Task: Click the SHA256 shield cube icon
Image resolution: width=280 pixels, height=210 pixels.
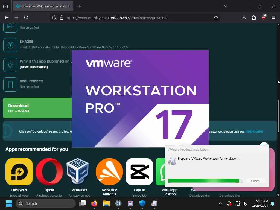Action: [x=10, y=45]
